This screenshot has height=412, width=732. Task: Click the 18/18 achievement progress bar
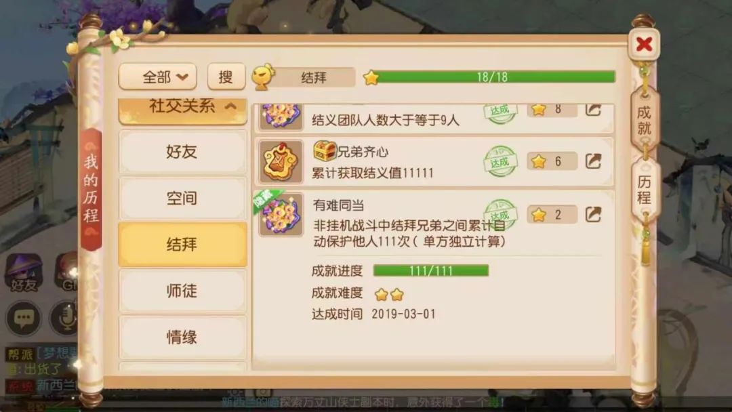494,77
